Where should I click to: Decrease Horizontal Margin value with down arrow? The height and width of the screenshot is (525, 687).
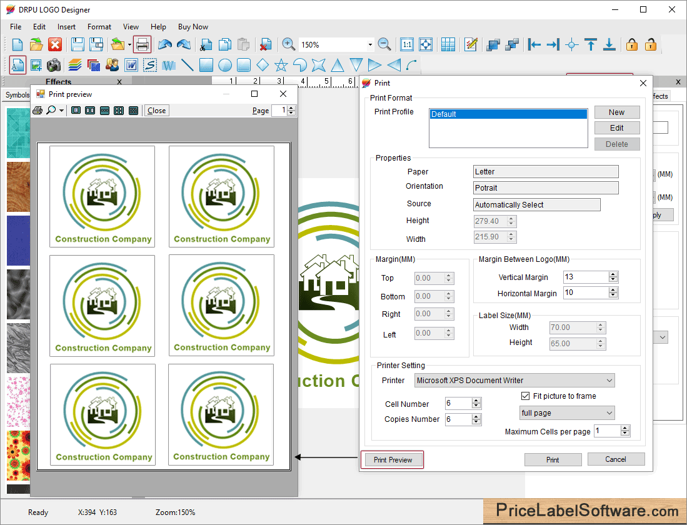click(x=613, y=296)
